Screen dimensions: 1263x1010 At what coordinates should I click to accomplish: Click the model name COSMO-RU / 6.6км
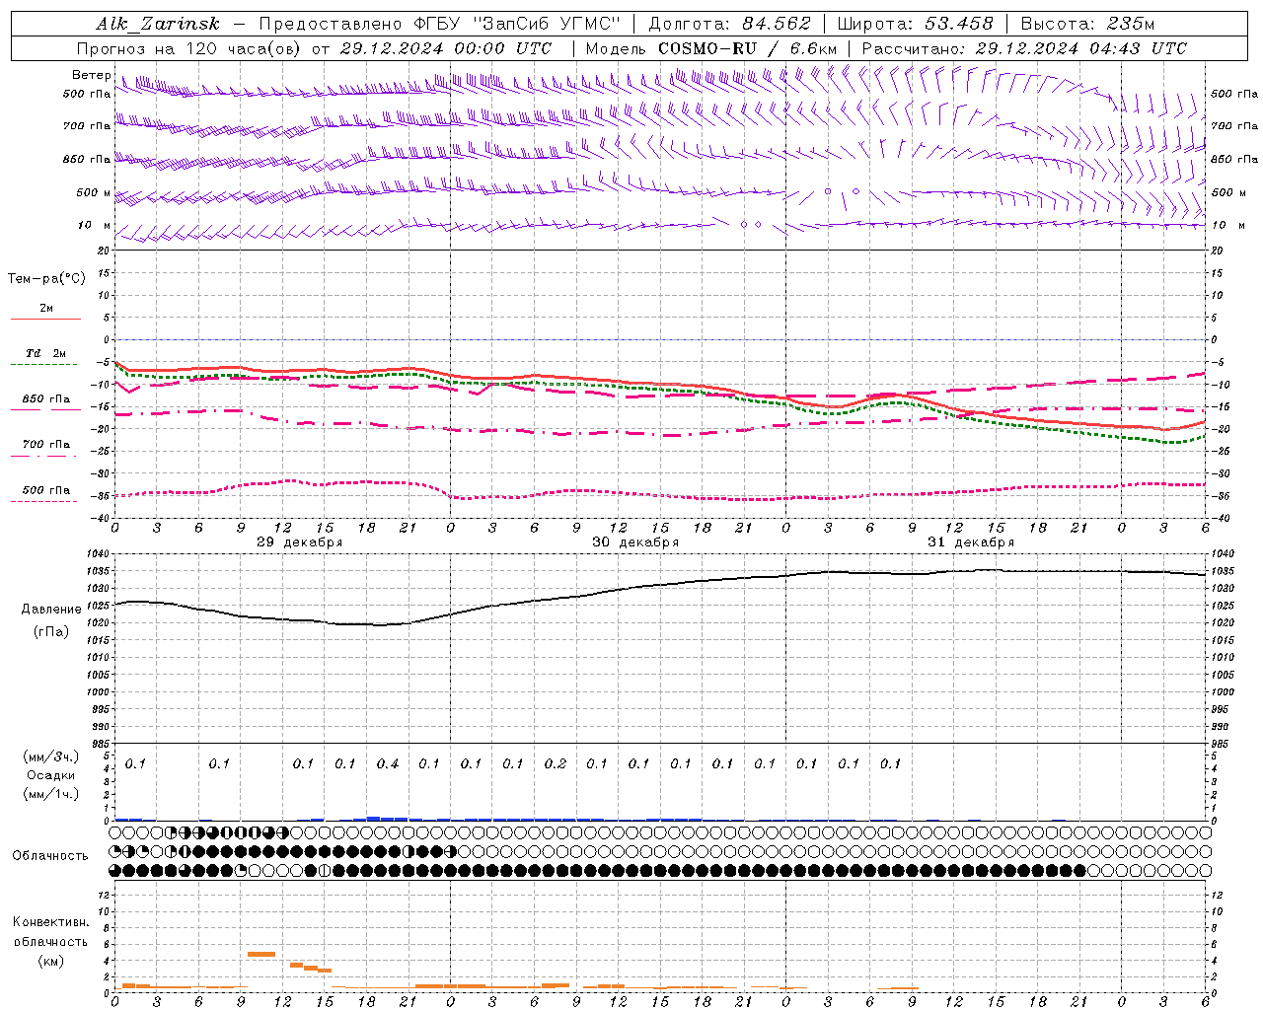747,48
